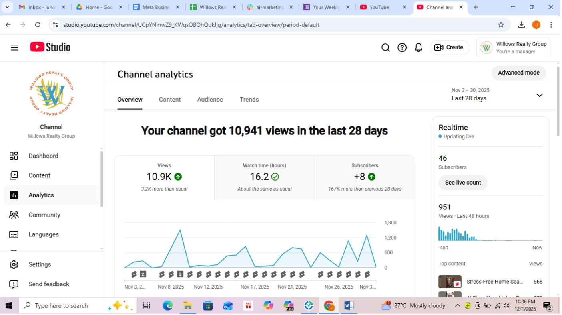Open the help question mark icon
The image size is (562, 315).
click(402, 47)
